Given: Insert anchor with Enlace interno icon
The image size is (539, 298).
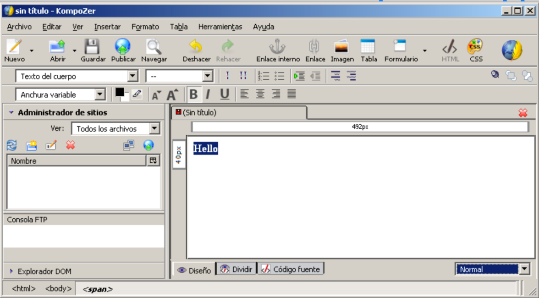Looking at the screenshot, I should click(x=278, y=50).
